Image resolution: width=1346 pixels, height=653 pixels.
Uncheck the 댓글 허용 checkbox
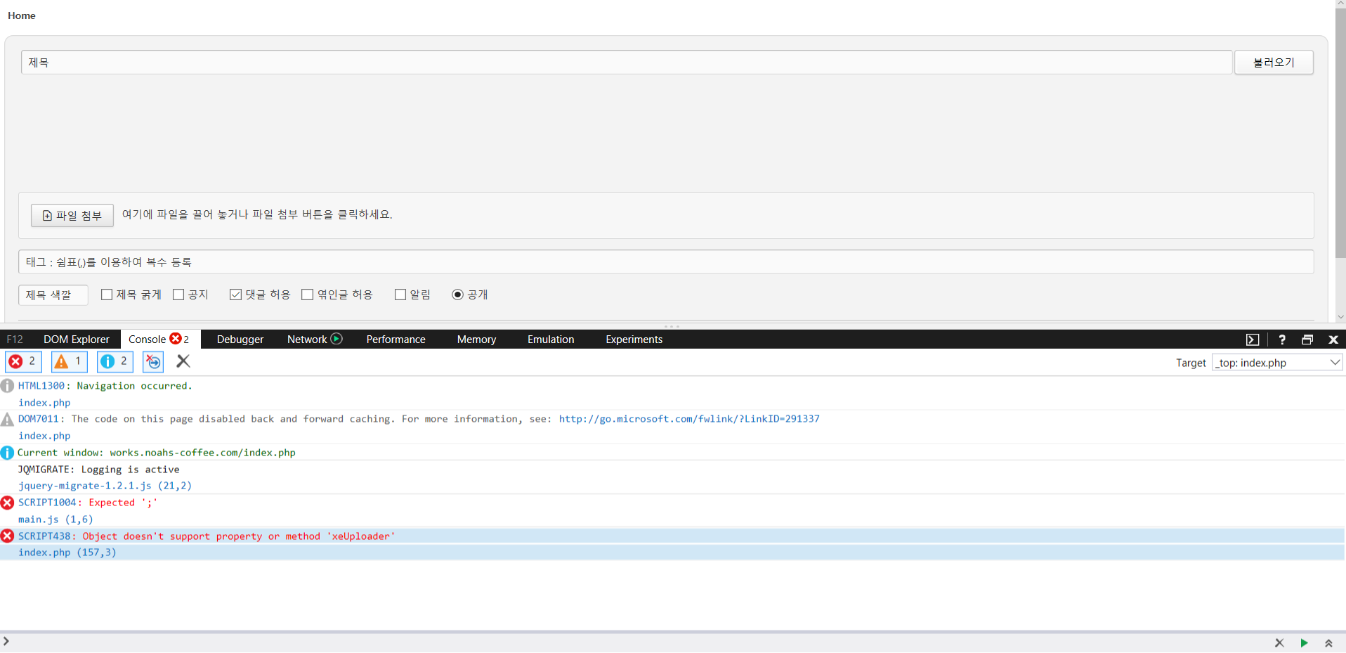(236, 295)
